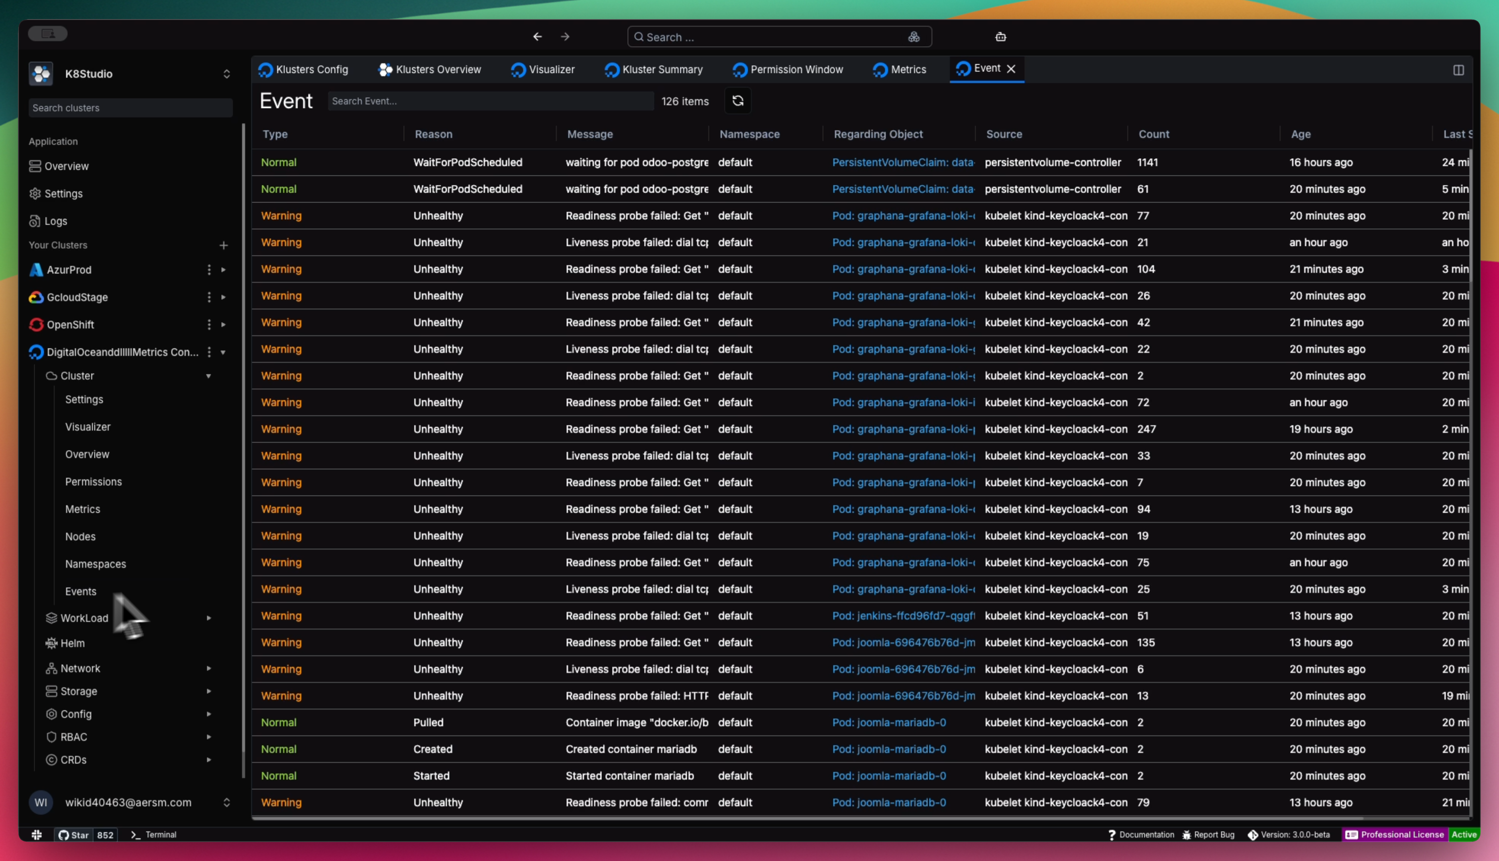Expand the Config section arrow

pos(208,714)
